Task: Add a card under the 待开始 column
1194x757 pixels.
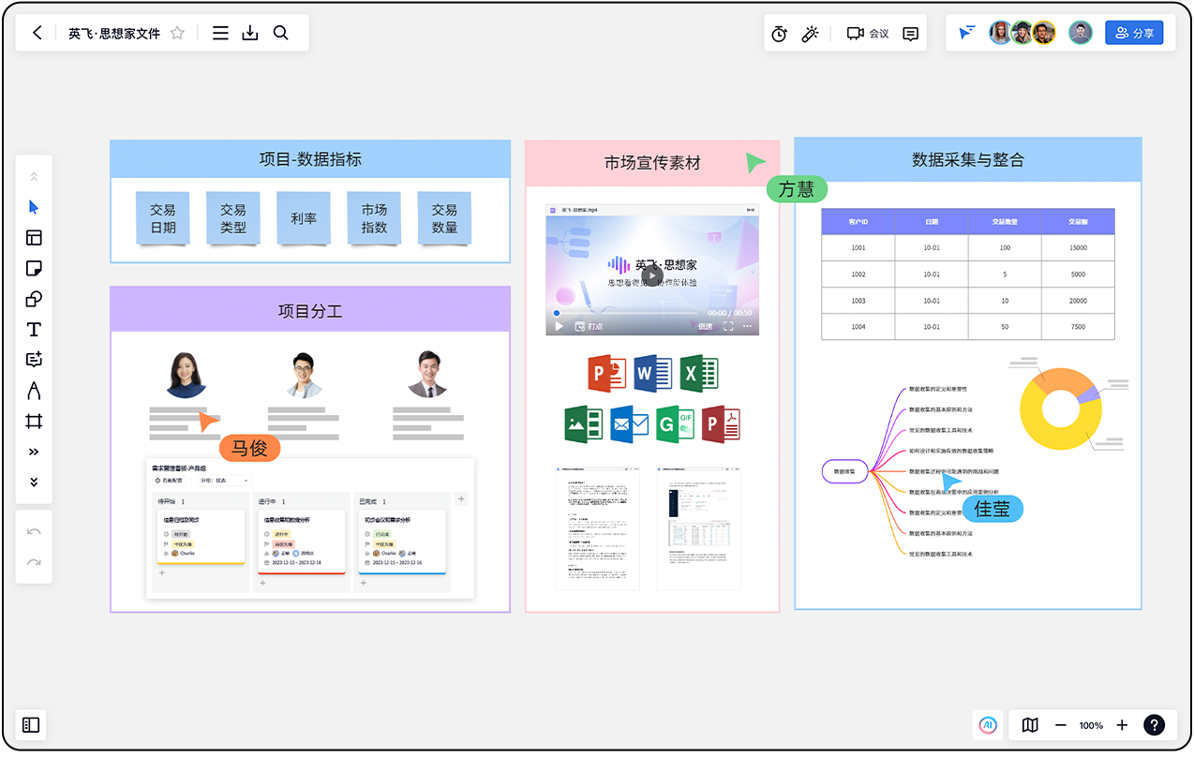Action: click(162, 572)
